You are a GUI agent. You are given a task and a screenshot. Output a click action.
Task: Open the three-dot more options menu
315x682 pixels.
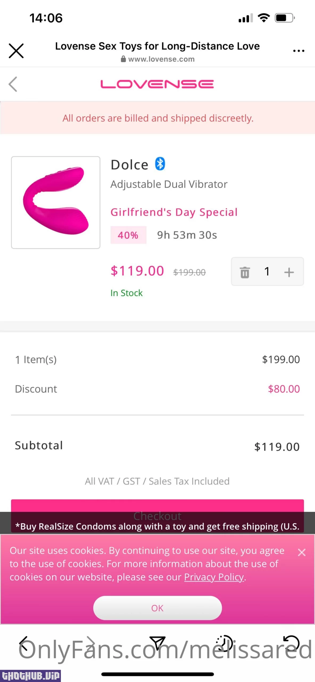pyautogui.click(x=298, y=51)
